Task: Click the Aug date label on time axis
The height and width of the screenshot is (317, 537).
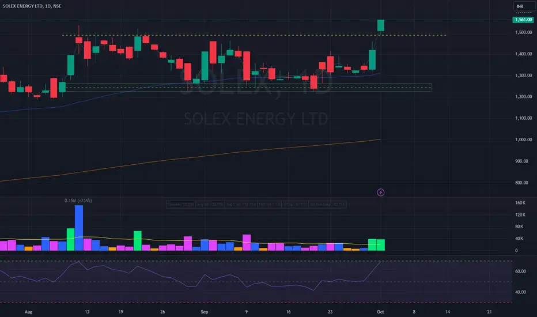Action: (x=28, y=312)
